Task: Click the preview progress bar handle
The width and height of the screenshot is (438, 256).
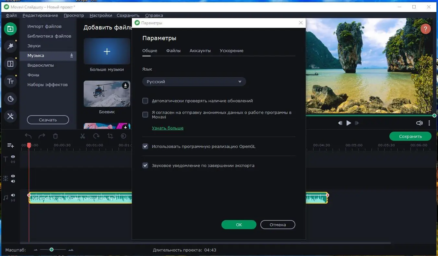Action: tap(434, 116)
